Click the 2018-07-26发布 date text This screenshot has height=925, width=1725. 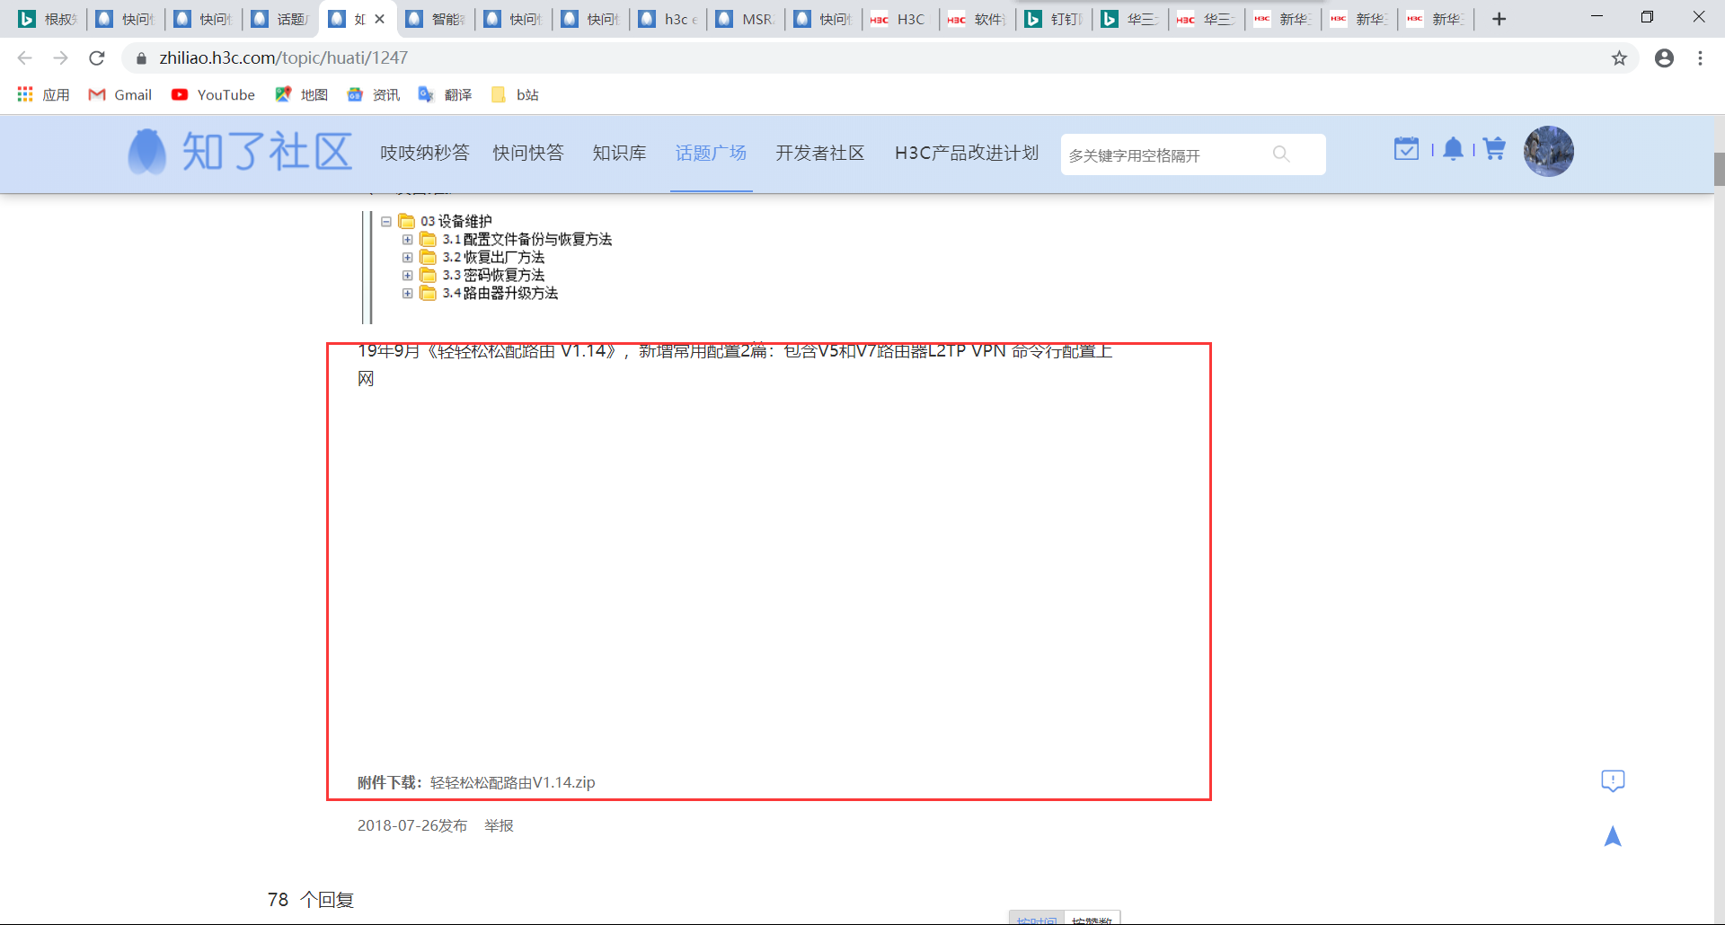(412, 825)
